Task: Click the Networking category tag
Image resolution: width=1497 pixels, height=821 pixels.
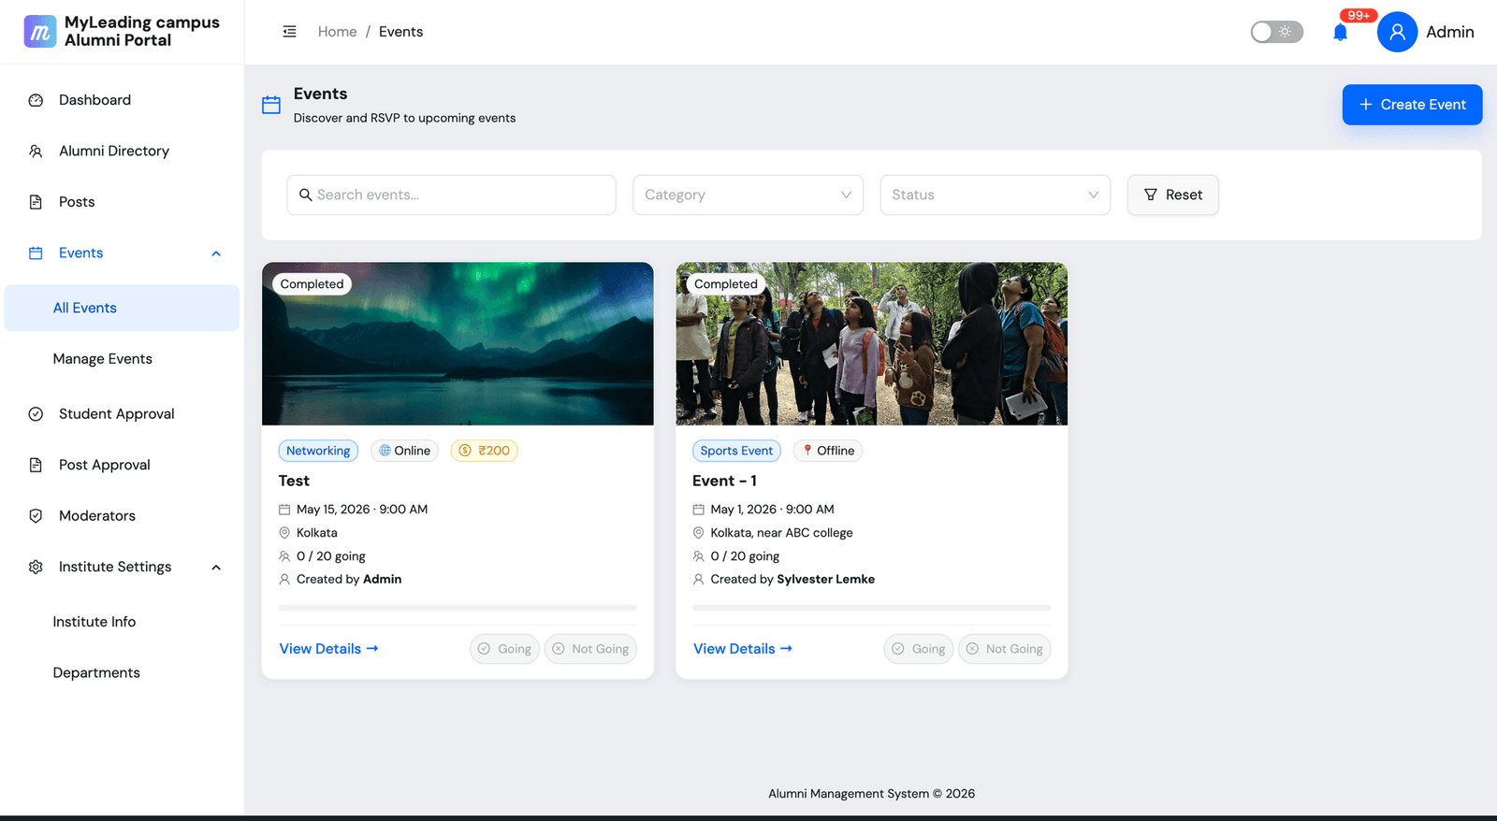Action: [318, 451]
